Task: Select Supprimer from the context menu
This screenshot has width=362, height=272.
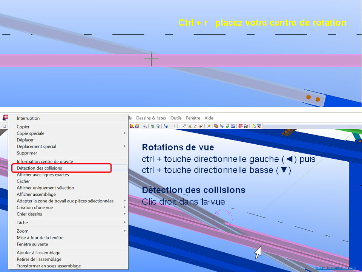Action: (x=68, y=153)
